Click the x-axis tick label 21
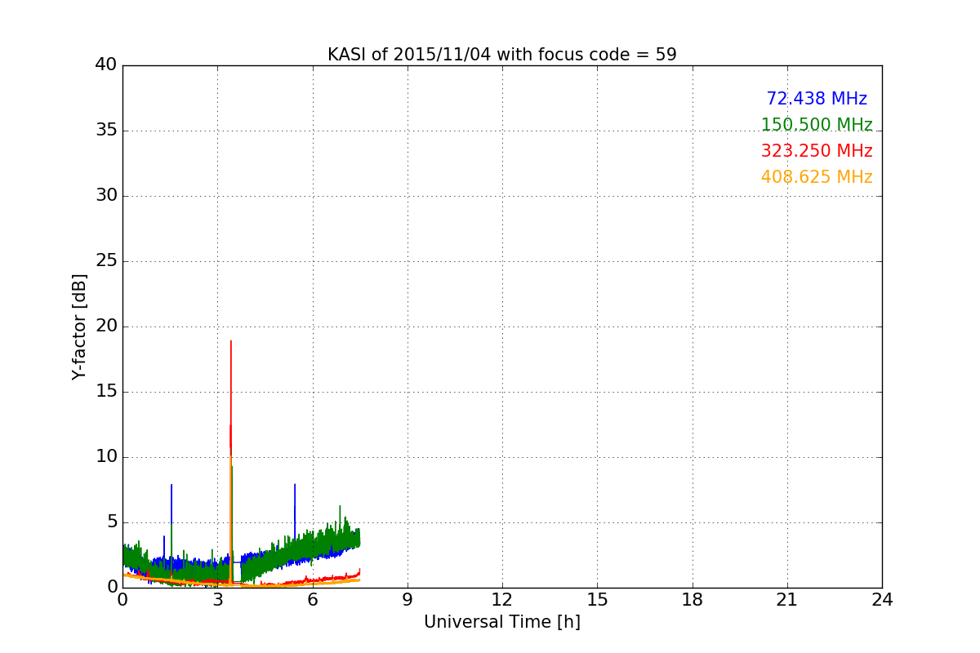 pyautogui.click(x=787, y=599)
